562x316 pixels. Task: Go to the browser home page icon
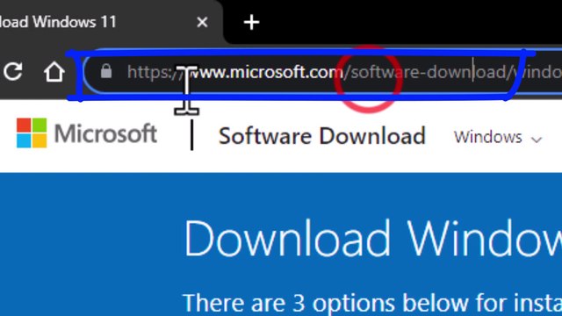coord(54,71)
